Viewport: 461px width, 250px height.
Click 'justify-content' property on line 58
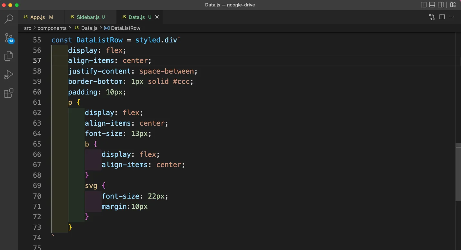(99, 71)
